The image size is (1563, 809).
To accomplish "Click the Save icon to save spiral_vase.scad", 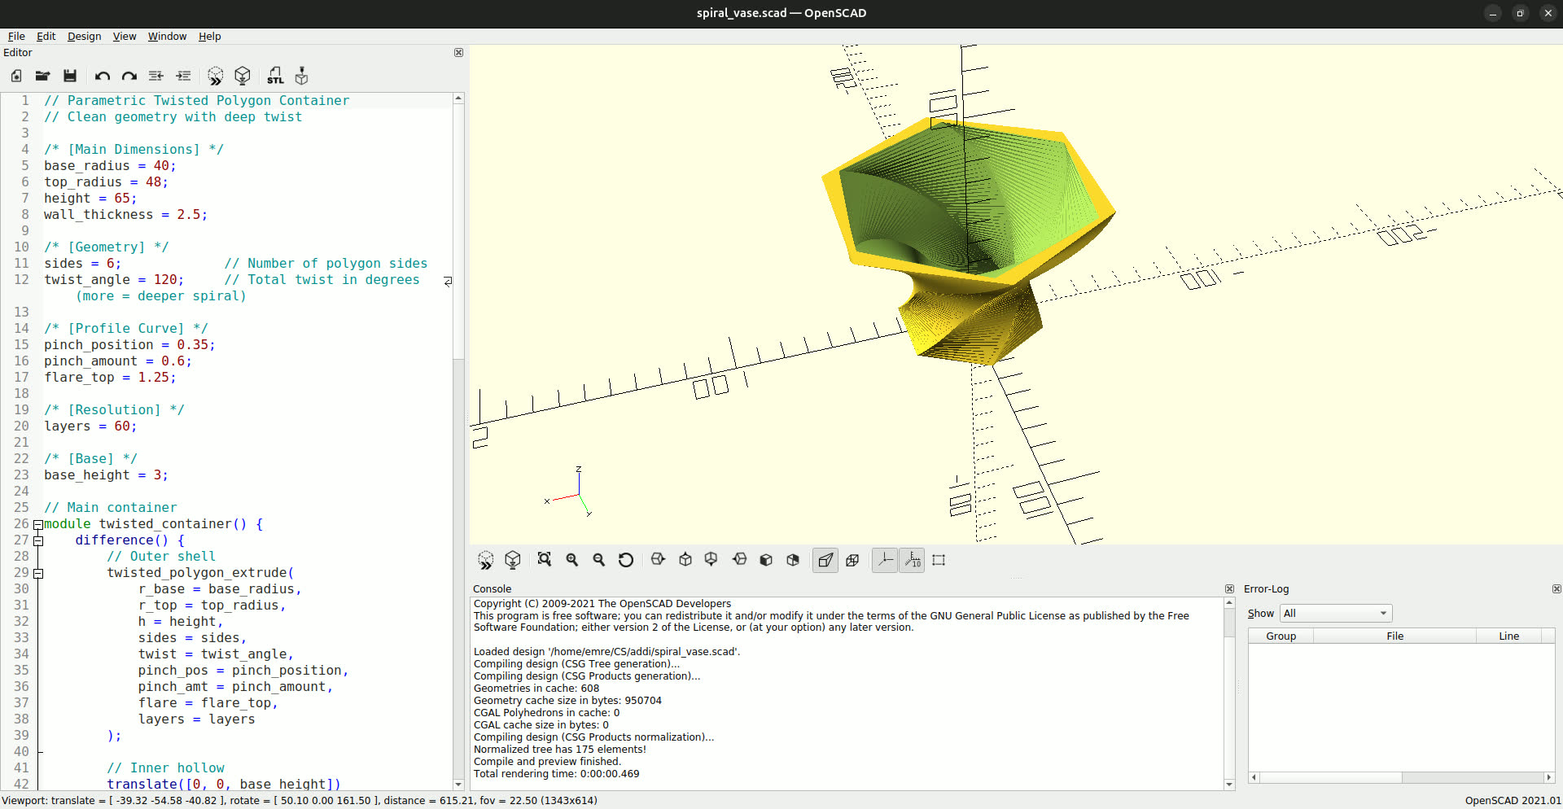I will point(70,76).
